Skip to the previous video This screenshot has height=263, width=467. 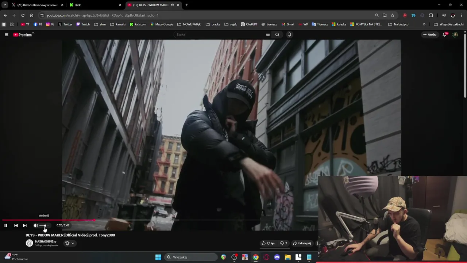[x=16, y=225]
